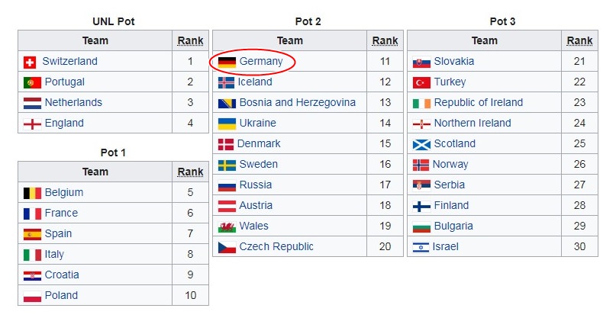This screenshot has width=616, height=318.
Task: Open the Netherlands team link
Action: 73,102
